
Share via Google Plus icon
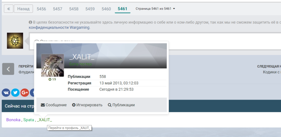coord(25,93)
